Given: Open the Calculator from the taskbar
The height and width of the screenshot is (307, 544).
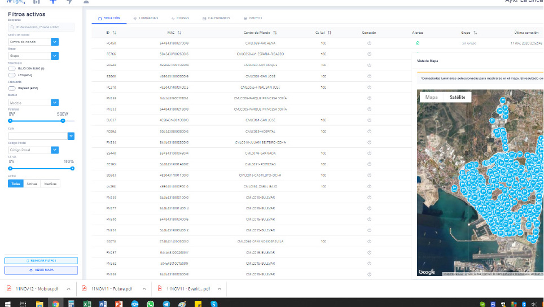Looking at the screenshot, I should point(71,304).
